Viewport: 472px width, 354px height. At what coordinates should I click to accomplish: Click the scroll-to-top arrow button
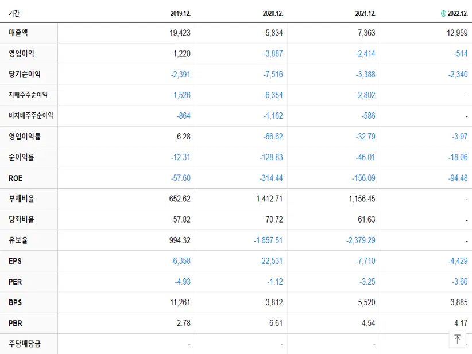tap(457, 339)
